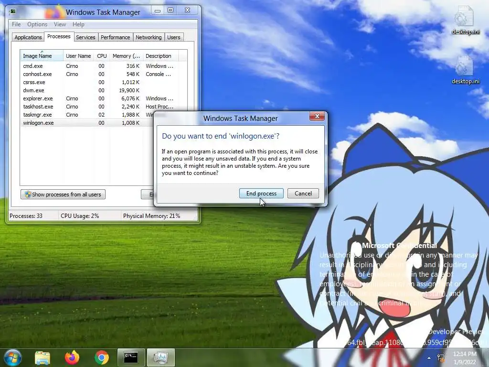Image resolution: width=489 pixels, height=367 pixels.
Task: Sort by the Image Name column header
Action: tap(42, 56)
